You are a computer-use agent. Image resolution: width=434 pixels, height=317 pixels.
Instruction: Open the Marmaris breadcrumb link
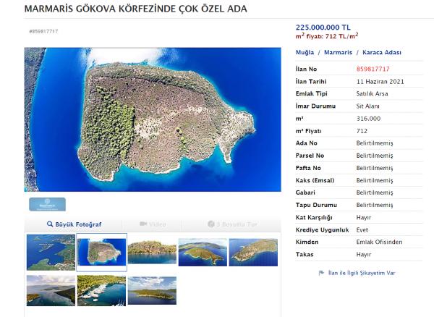[x=338, y=52]
